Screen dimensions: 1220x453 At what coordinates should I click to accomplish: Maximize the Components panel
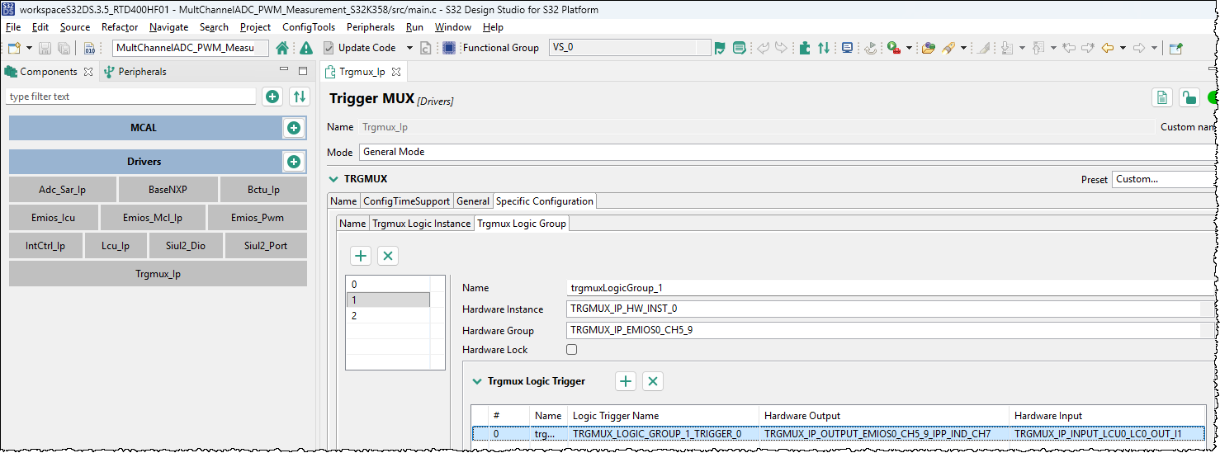tap(303, 71)
